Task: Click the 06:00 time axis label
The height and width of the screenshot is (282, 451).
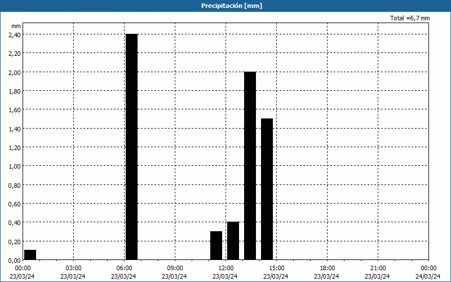Action: [124, 268]
